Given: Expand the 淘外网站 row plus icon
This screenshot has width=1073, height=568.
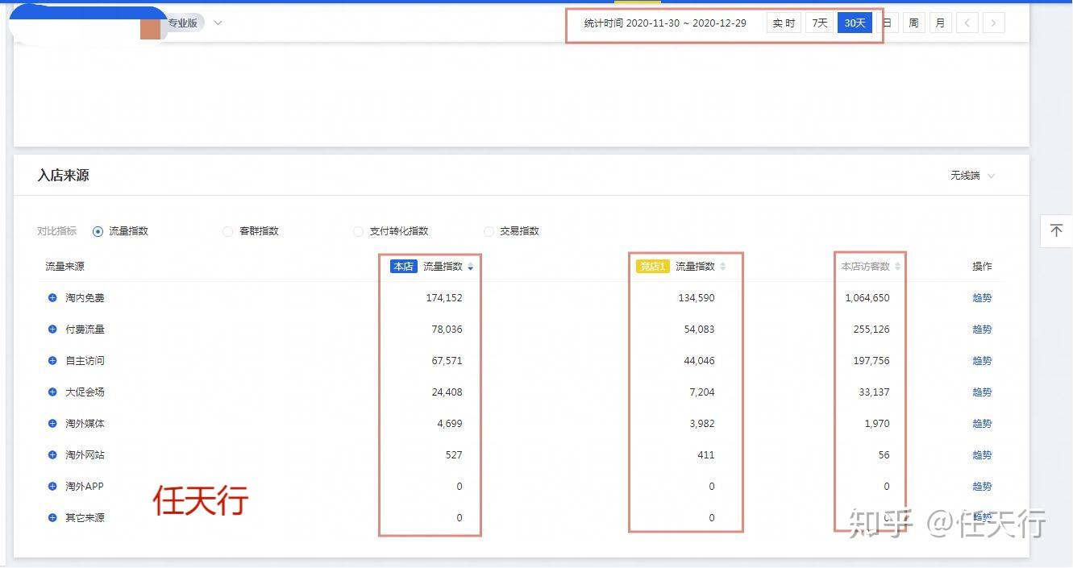Looking at the screenshot, I should (x=52, y=455).
